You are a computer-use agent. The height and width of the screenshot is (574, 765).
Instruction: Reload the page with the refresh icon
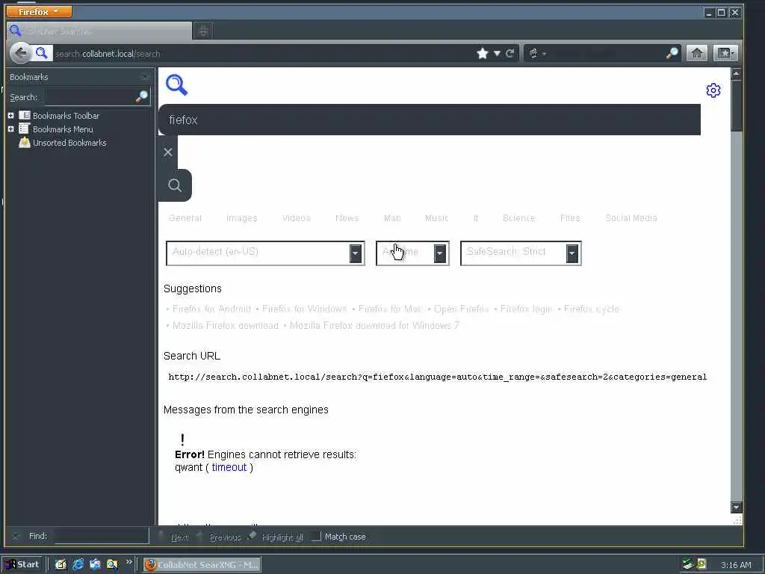[x=510, y=53]
